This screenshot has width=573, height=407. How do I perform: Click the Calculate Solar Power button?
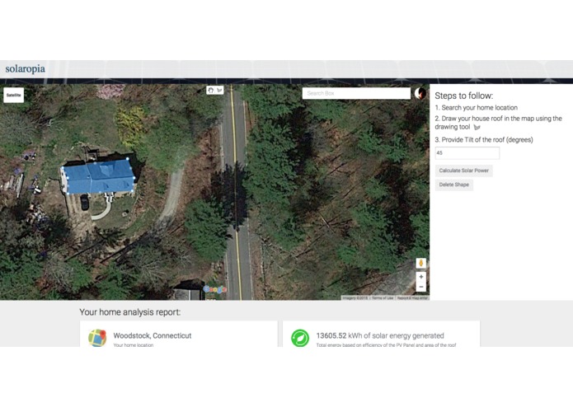pos(463,171)
